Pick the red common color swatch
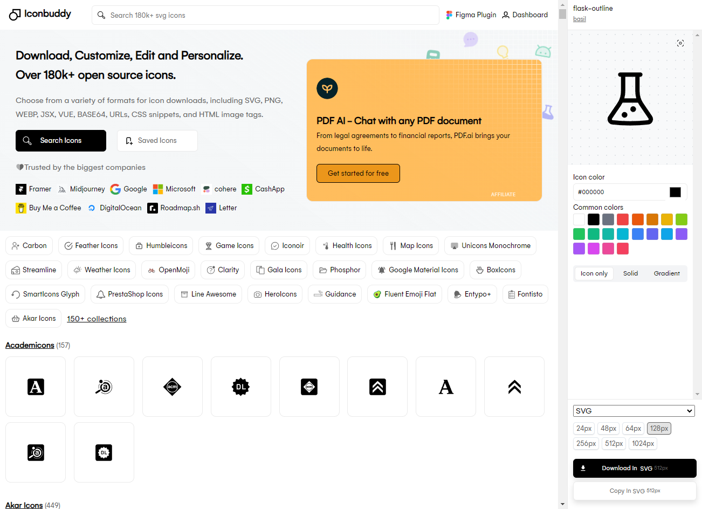 click(x=623, y=219)
